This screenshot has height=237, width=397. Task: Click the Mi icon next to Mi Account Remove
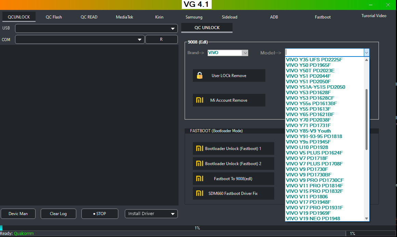[200, 100]
